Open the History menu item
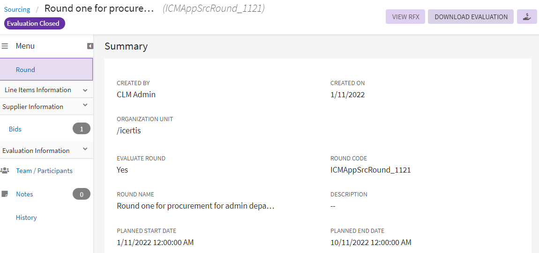This screenshot has height=253, width=539. (26, 217)
